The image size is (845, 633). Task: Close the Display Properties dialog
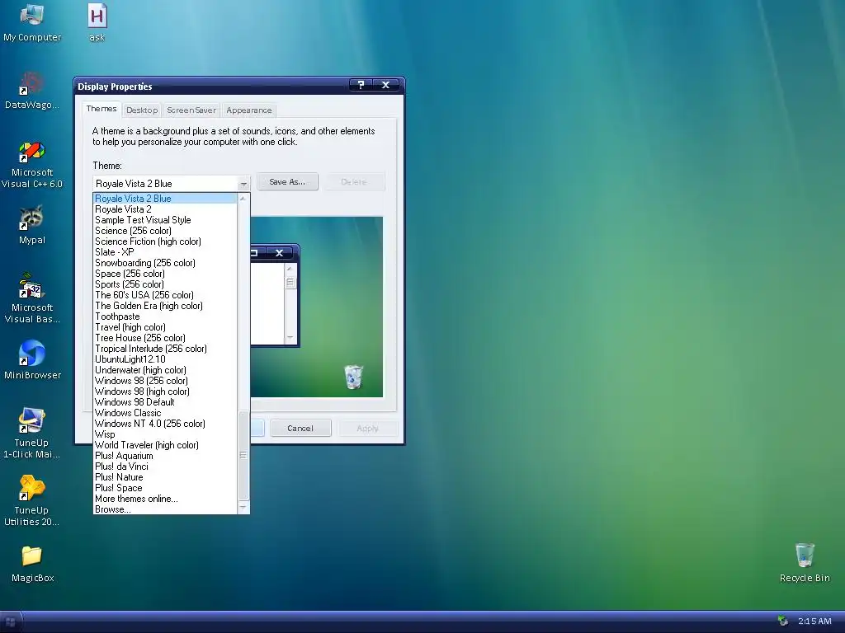coord(386,85)
